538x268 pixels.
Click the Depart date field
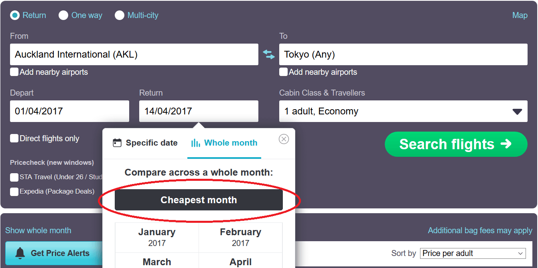click(x=69, y=111)
